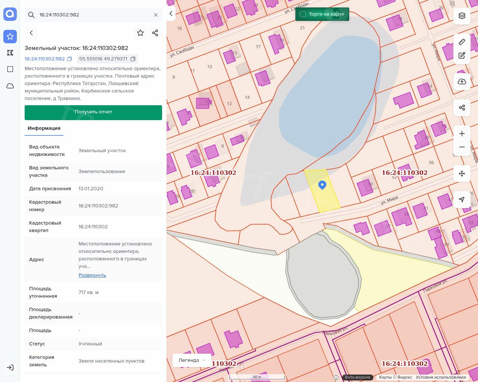The width and height of the screenshot is (478, 382).
Task: Open the map layers panel
Action: [462, 16]
